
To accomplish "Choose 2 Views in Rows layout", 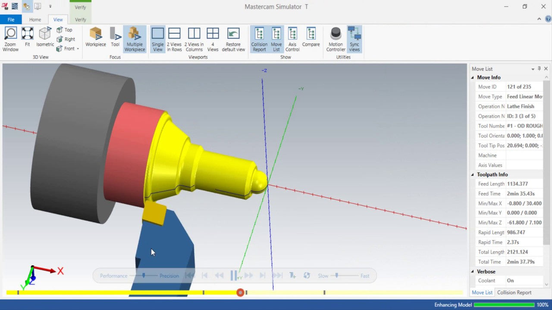I will coord(174,39).
